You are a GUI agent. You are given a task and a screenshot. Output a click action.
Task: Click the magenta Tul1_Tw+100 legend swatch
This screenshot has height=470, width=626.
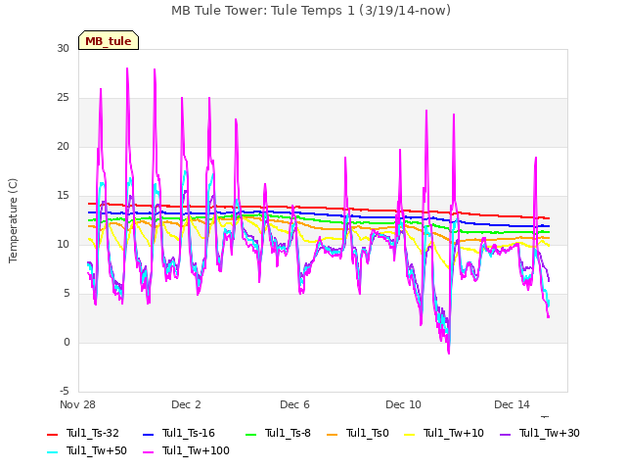click(x=148, y=452)
